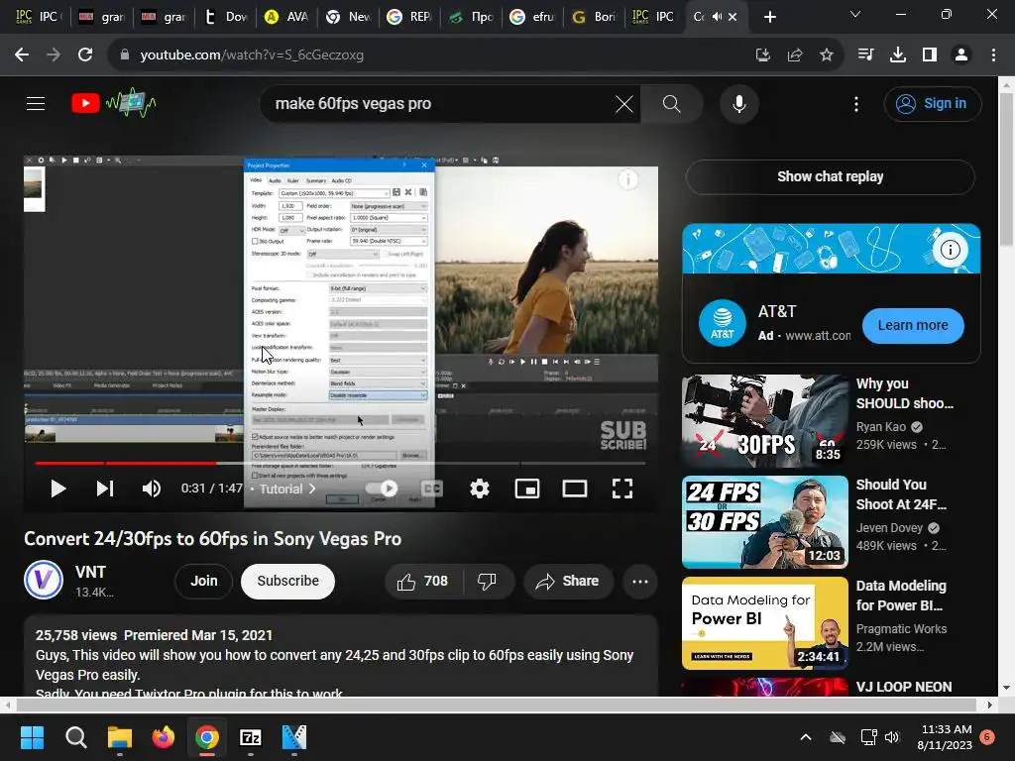The image size is (1015, 761).
Task: Show video info card icon
Action: pyautogui.click(x=627, y=179)
